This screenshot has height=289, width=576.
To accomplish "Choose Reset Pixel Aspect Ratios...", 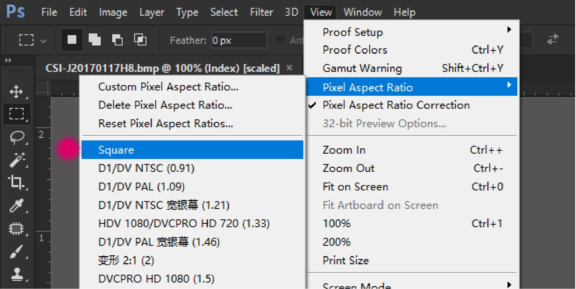I will pos(192,124).
